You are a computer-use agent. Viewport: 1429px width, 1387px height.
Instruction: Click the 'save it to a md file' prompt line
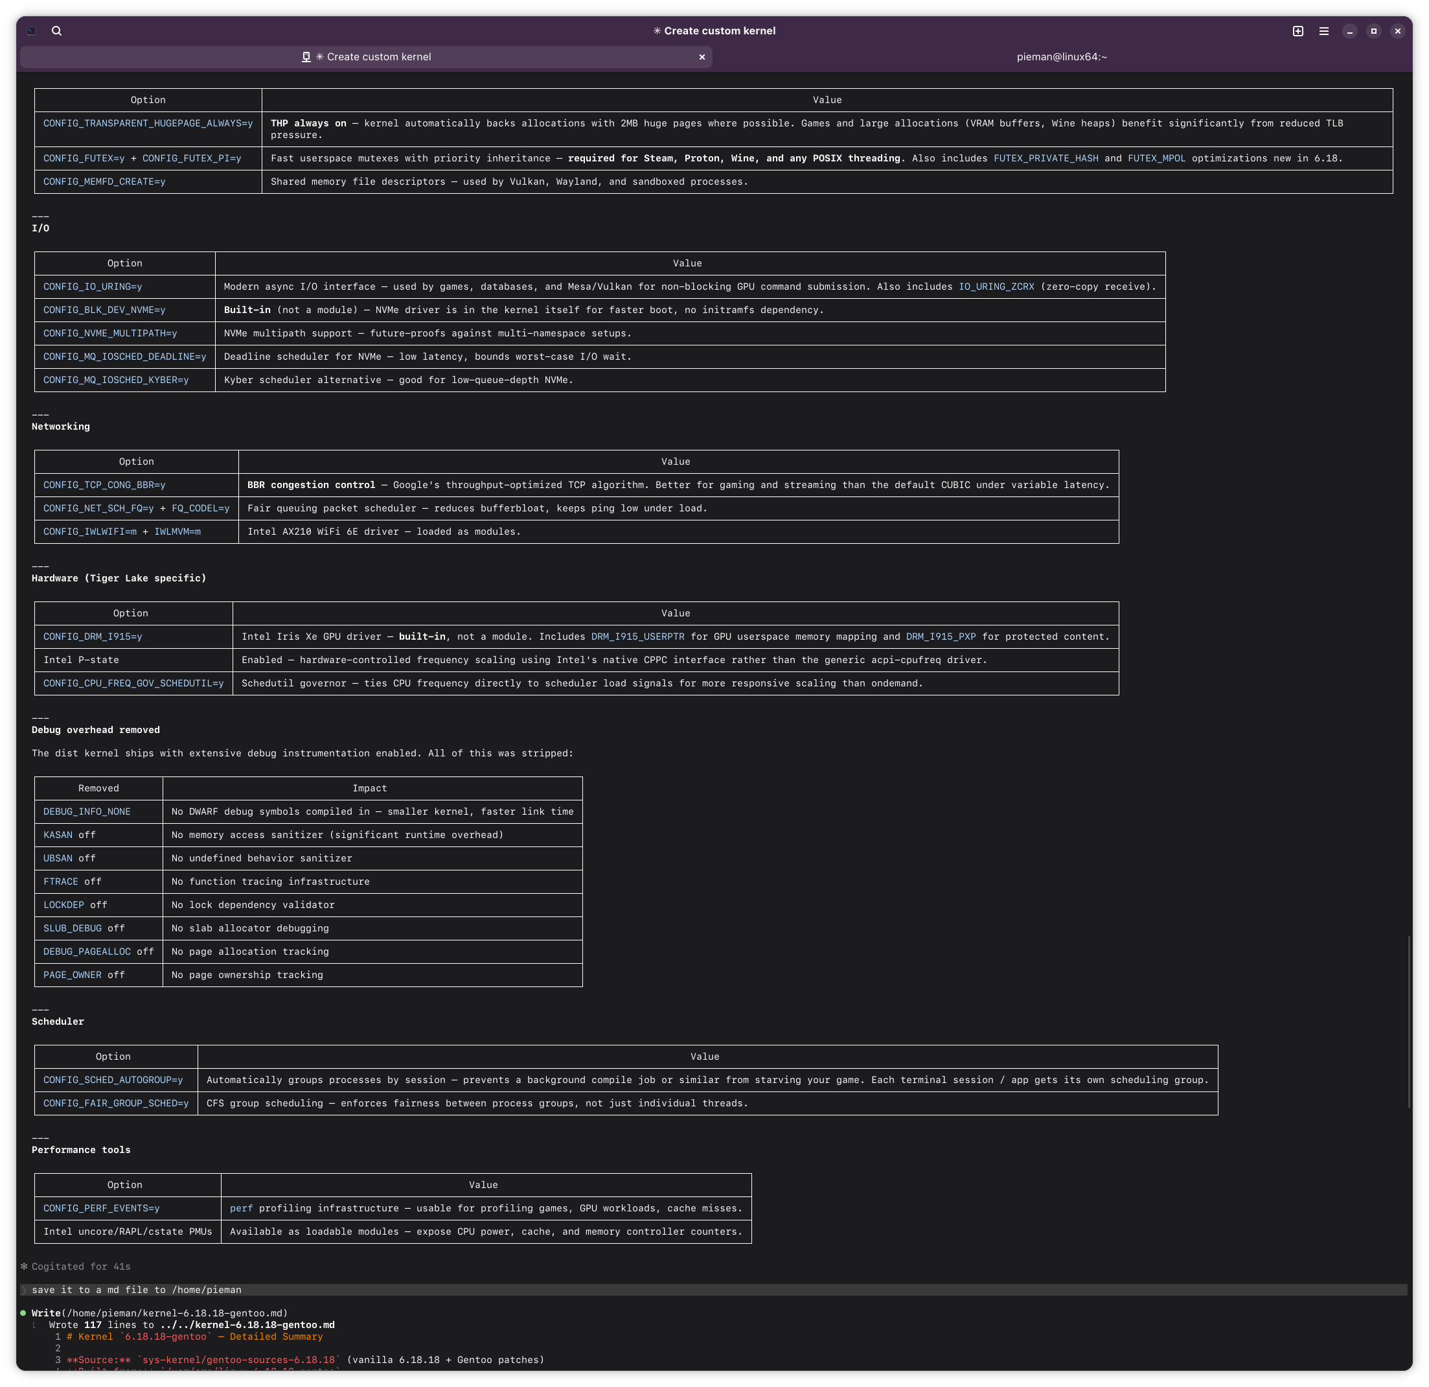tap(136, 1289)
